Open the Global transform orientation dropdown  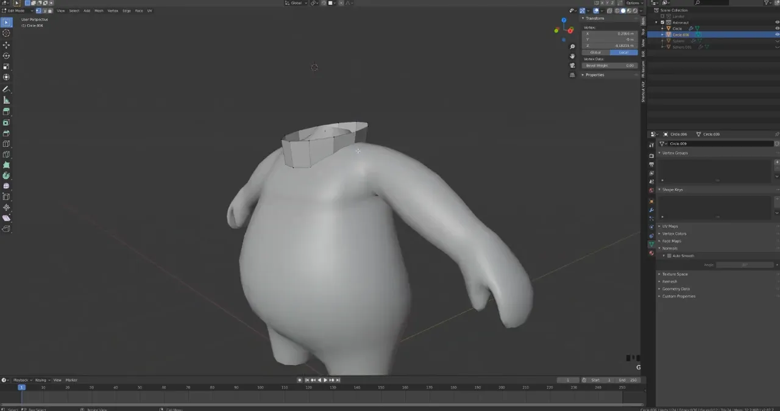296,3
